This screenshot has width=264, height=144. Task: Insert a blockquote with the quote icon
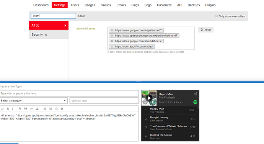[x=26, y=109]
